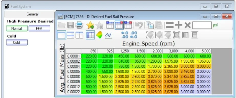Click the grayed row-height fit icon
The height and width of the screenshot is (98, 236).
pyautogui.click(x=195, y=35)
